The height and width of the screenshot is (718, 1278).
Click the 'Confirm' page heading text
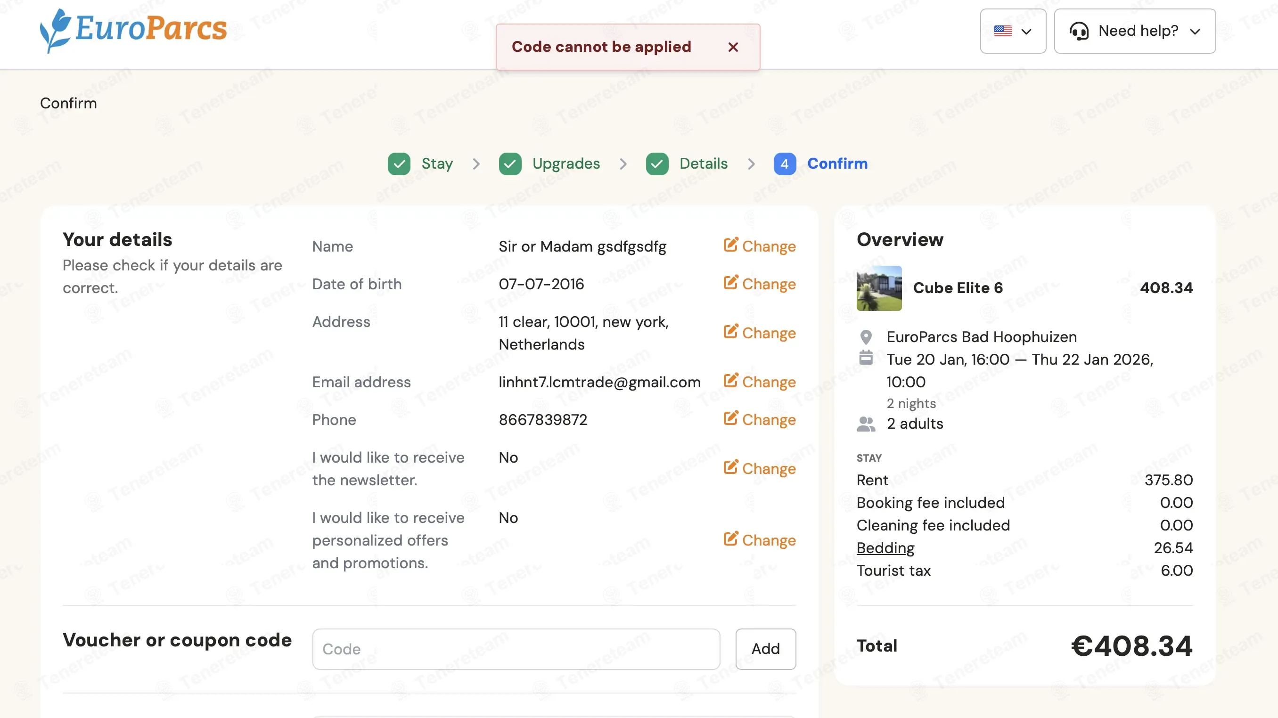point(68,103)
